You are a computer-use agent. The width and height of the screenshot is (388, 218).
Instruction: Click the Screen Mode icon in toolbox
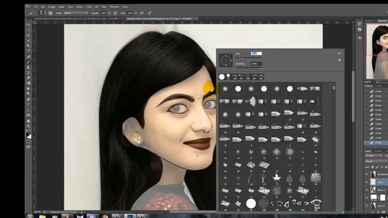28,147
